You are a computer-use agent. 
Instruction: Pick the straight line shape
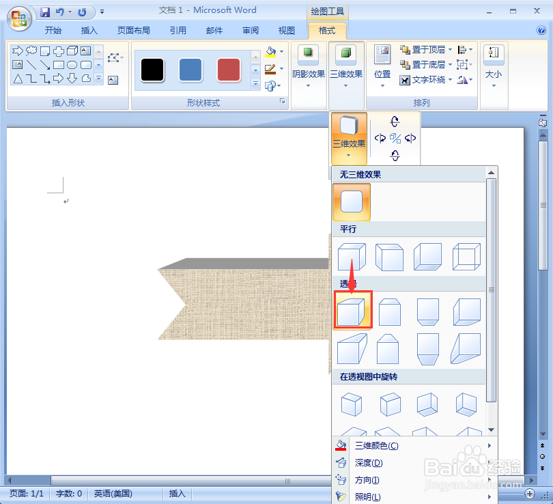point(31,65)
